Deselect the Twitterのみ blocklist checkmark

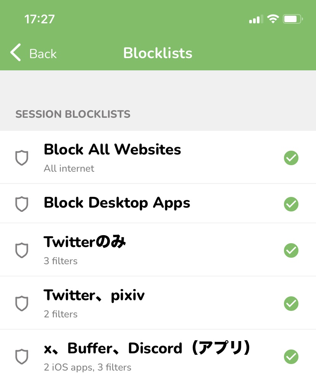click(291, 250)
